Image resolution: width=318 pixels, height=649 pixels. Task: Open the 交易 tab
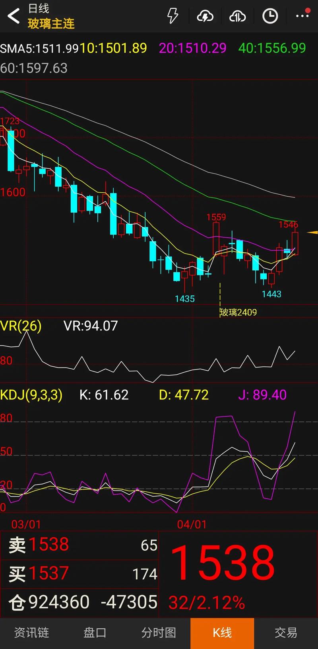(x=286, y=633)
